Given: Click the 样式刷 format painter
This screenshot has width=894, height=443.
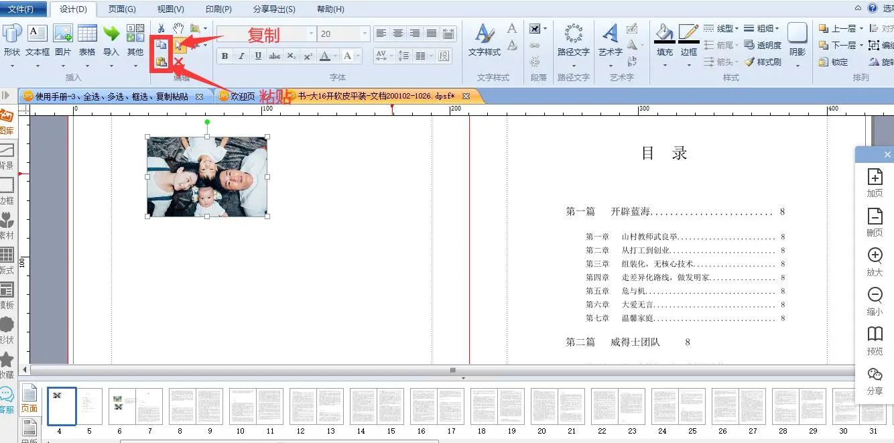Looking at the screenshot, I should point(763,62).
